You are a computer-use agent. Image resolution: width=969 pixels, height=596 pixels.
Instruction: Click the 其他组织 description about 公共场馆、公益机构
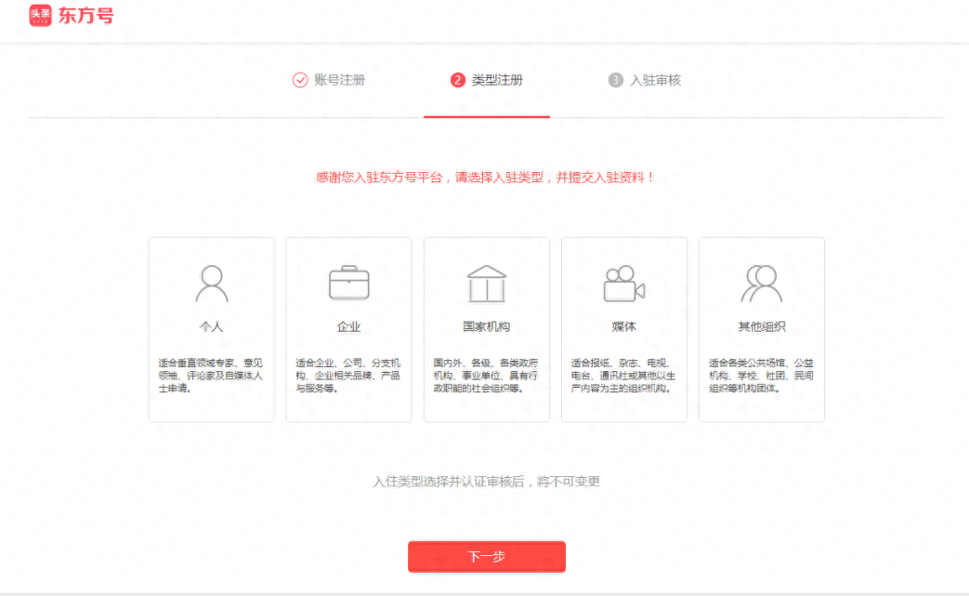[x=762, y=376]
